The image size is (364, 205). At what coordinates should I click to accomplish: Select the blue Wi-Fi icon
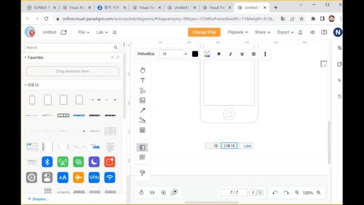point(110,178)
